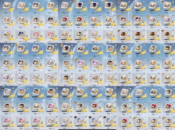Click the 'Qty: 2' quantity label
The image size is (175, 130).
coord(109,42)
